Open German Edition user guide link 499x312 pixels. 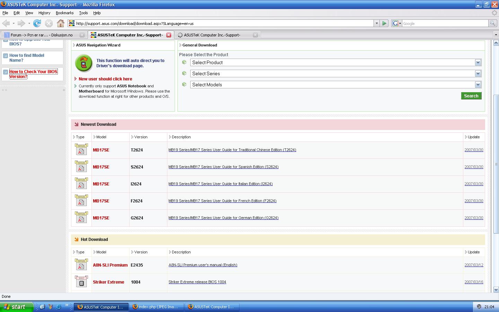pyautogui.click(x=224, y=218)
